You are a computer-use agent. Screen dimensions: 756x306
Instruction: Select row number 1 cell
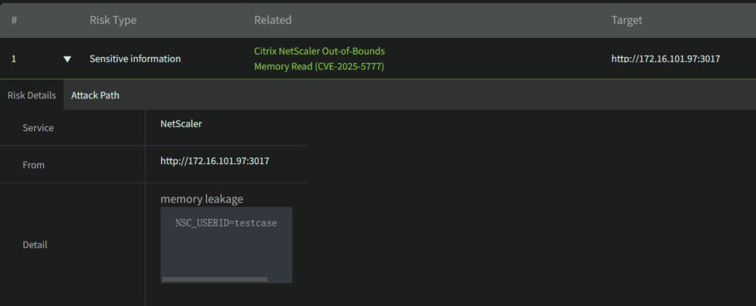[x=14, y=59]
